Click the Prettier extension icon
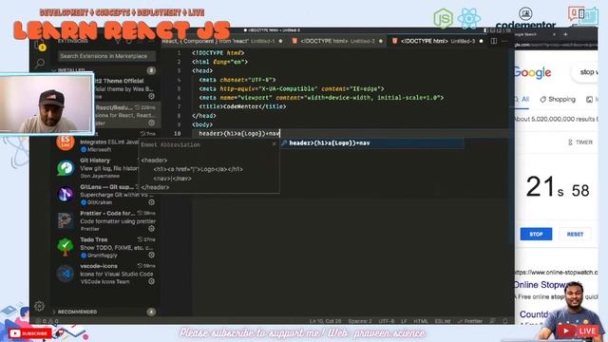608x342 pixels. [x=66, y=220]
